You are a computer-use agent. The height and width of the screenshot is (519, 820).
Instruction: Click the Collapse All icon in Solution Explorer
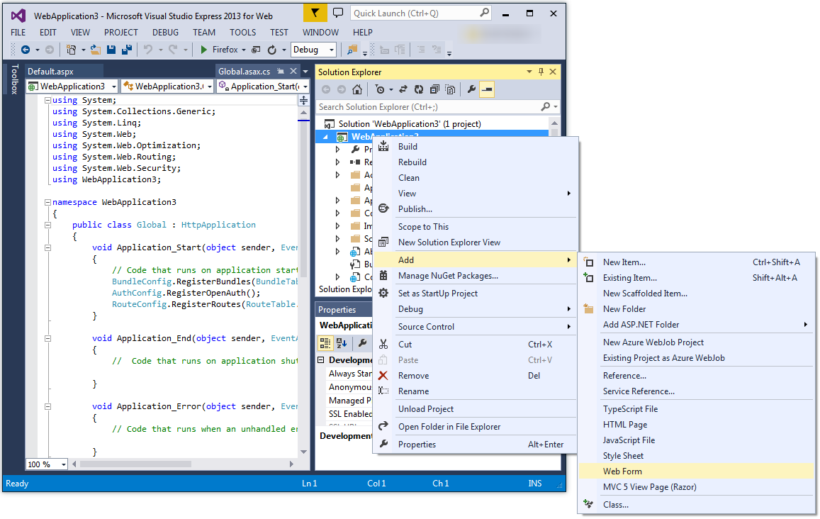click(x=434, y=89)
